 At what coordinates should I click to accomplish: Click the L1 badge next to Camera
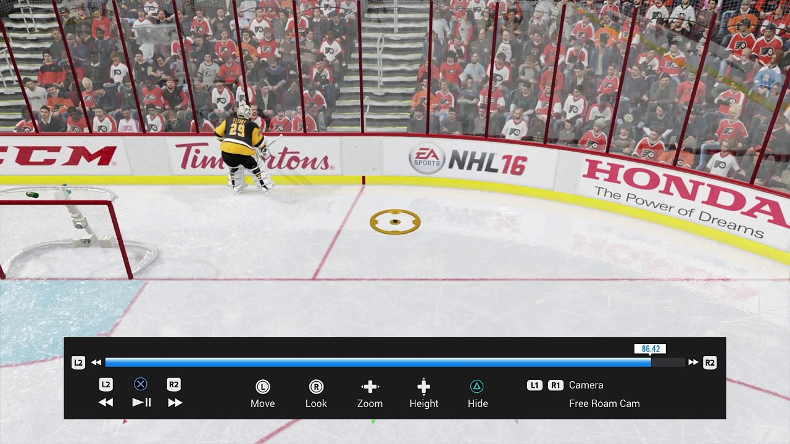point(534,385)
